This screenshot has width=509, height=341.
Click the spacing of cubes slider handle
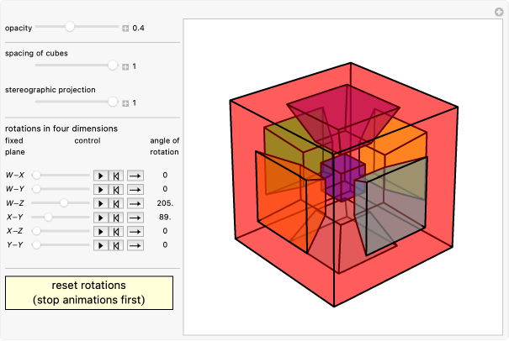[x=113, y=65]
